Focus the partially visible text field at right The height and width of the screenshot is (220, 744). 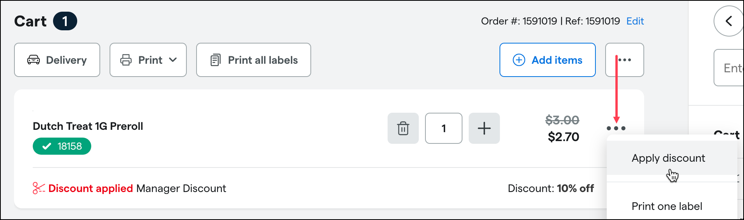729,68
